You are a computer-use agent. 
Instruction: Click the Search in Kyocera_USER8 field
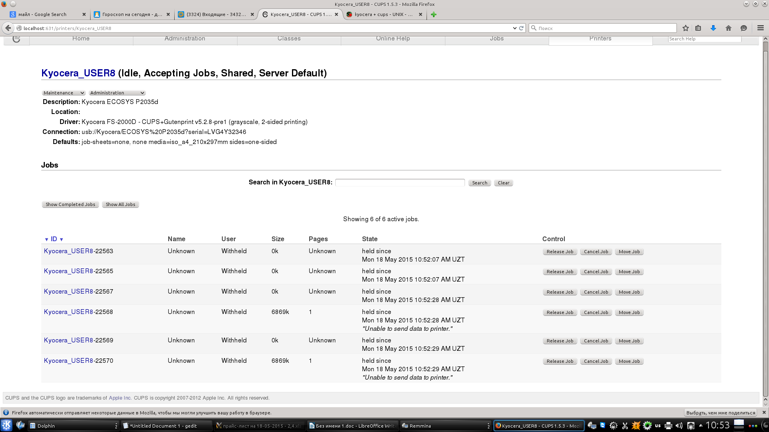coord(400,182)
